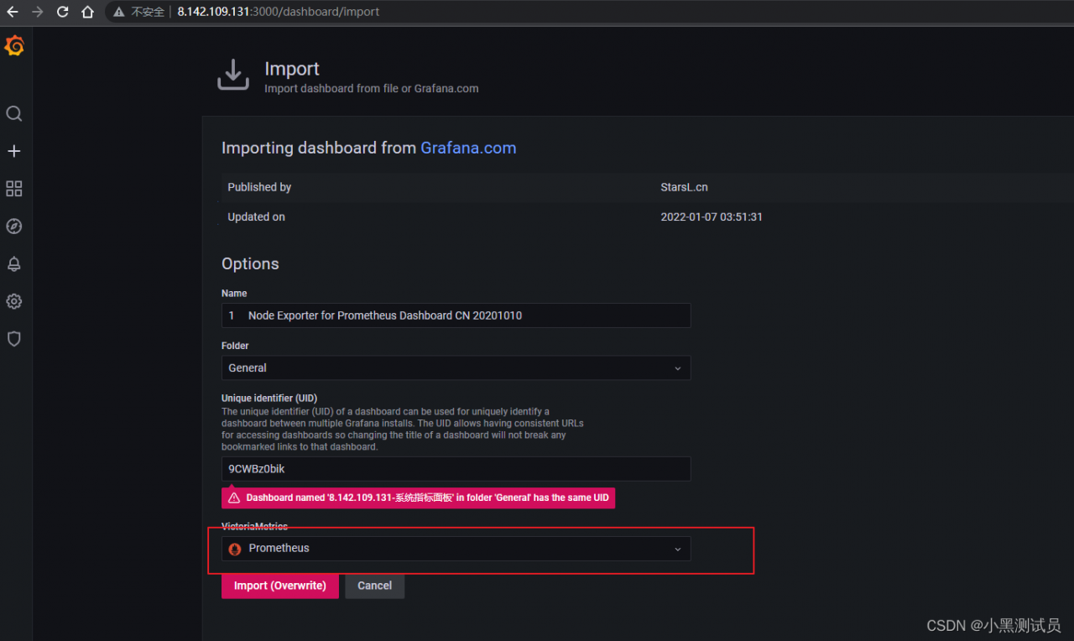Open the Server Admin shield icon
This screenshot has height=641, width=1074.
tap(14, 339)
